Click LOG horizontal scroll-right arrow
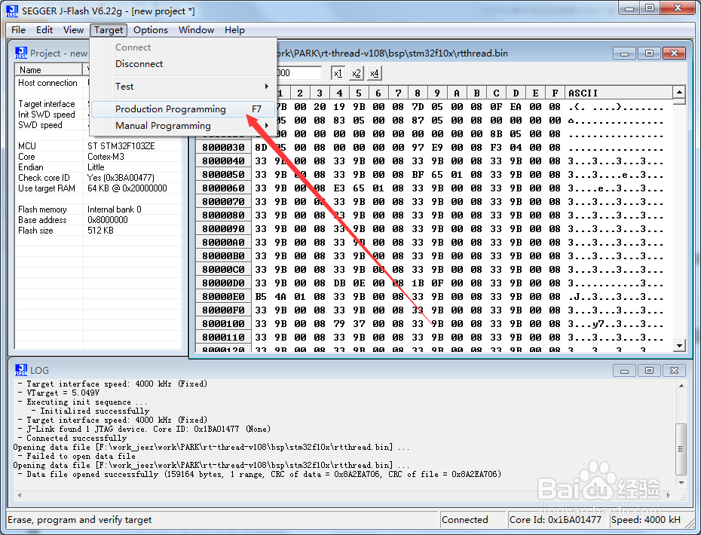 pos(668,495)
